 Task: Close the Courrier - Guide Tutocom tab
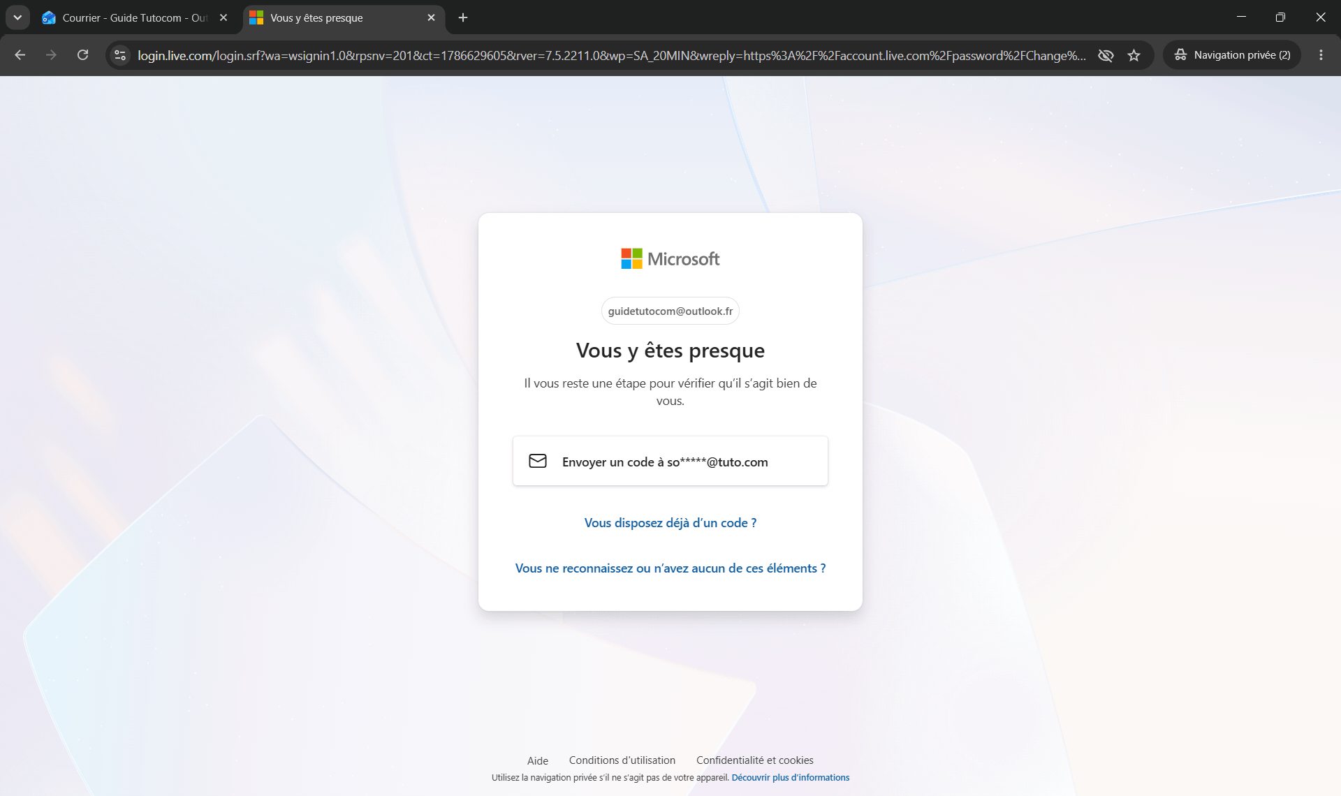pyautogui.click(x=223, y=18)
